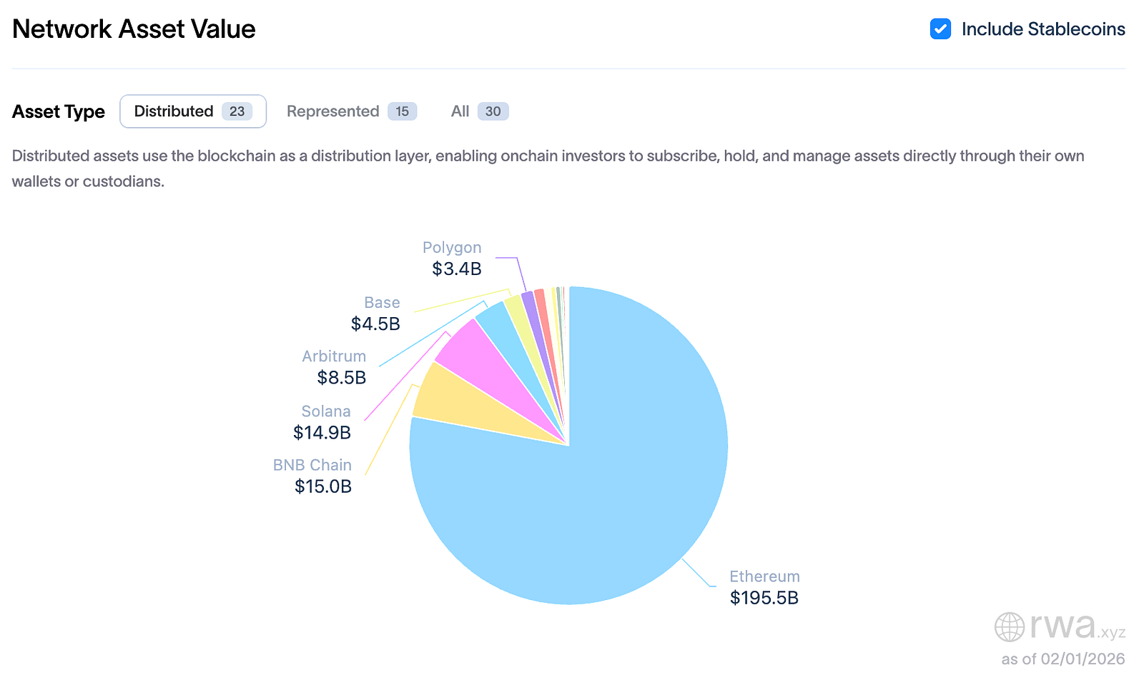Click the BNB Chain $15.0B label
Image resolution: width=1144 pixels, height=680 pixels.
click(x=313, y=476)
